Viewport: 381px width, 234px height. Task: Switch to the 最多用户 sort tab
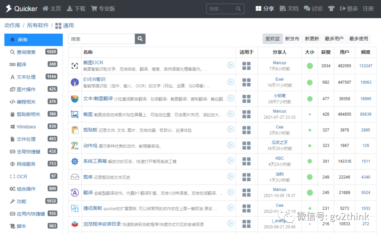(334, 39)
